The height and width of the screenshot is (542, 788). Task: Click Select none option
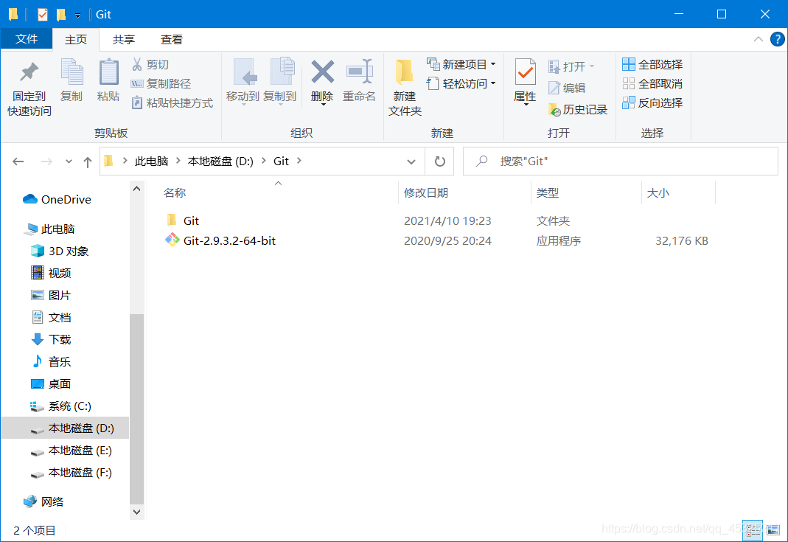pyautogui.click(x=652, y=83)
